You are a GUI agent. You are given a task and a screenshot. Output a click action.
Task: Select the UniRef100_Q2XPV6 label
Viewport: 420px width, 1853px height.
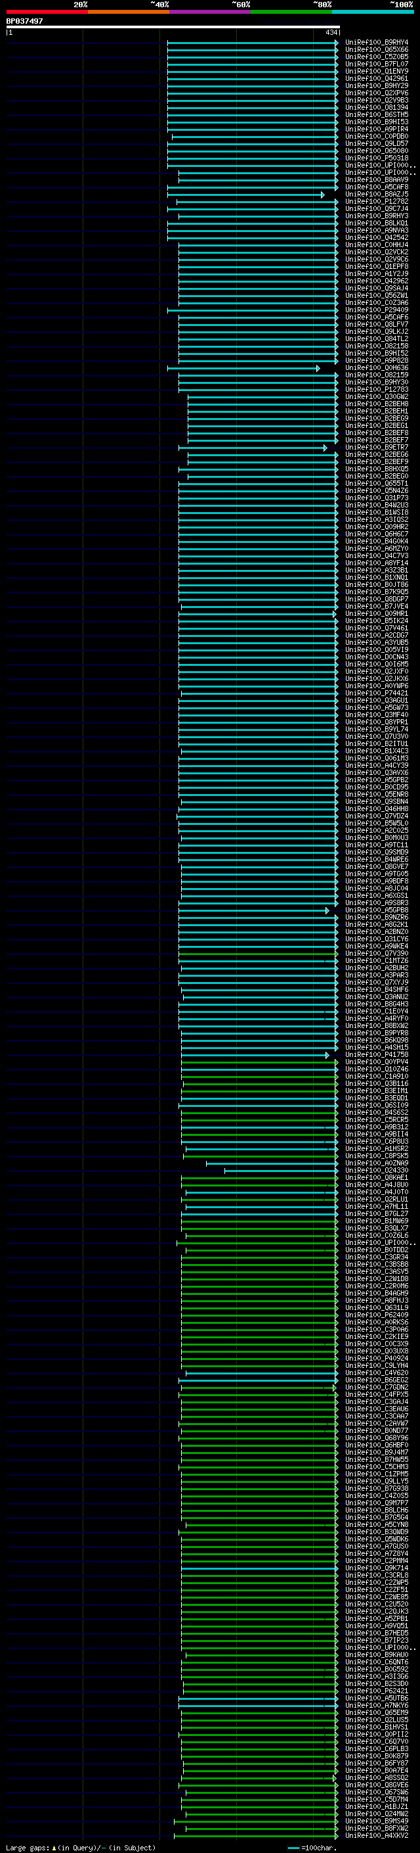tap(377, 93)
